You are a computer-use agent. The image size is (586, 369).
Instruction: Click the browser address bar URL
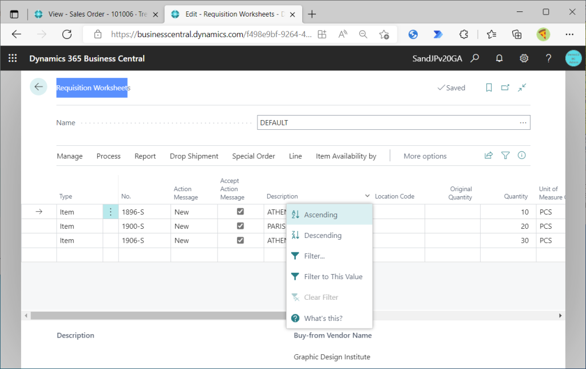coord(211,34)
